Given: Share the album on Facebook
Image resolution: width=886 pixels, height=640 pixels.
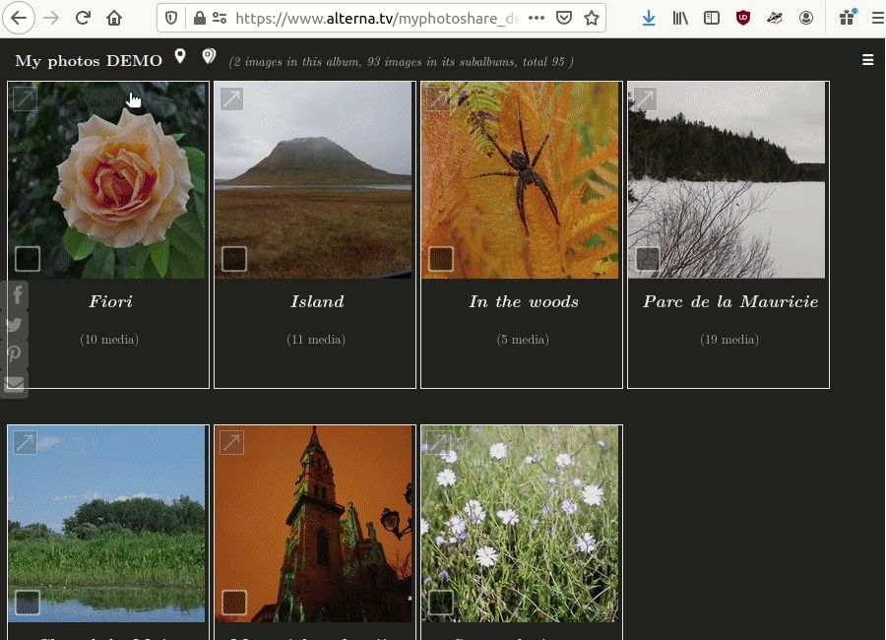Looking at the screenshot, I should pyautogui.click(x=15, y=294).
